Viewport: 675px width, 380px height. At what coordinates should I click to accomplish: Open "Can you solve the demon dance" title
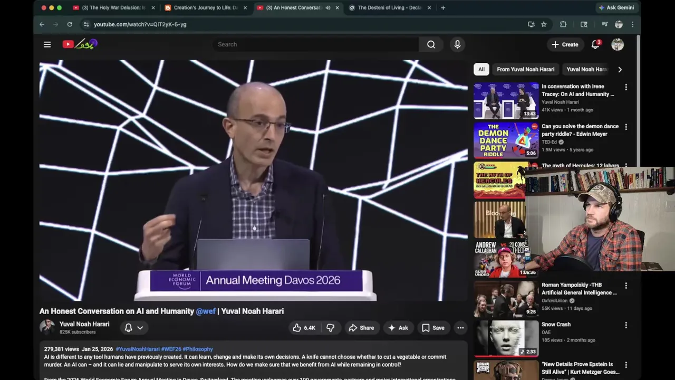pos(580,130)
